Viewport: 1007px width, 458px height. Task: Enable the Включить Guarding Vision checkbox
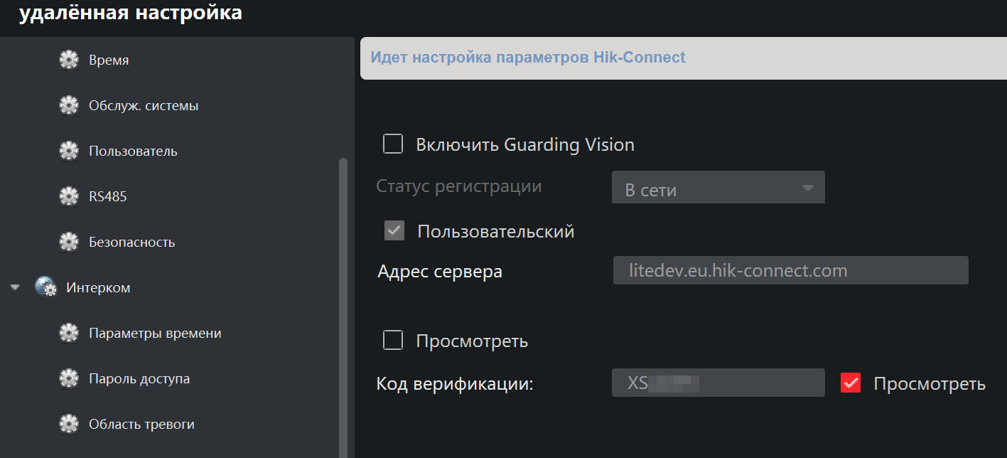393,144
